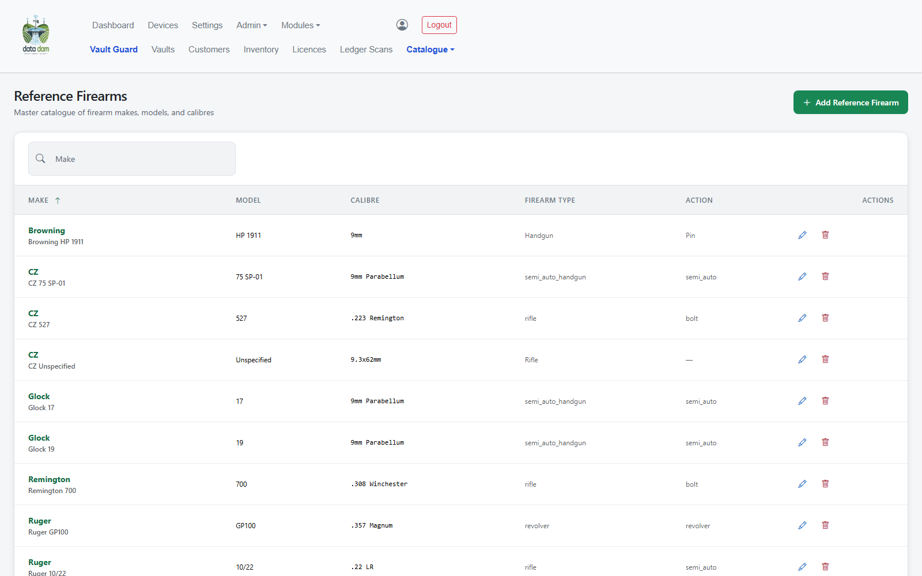
Task: Navigate to Inventory
Action: click(261, 50)
